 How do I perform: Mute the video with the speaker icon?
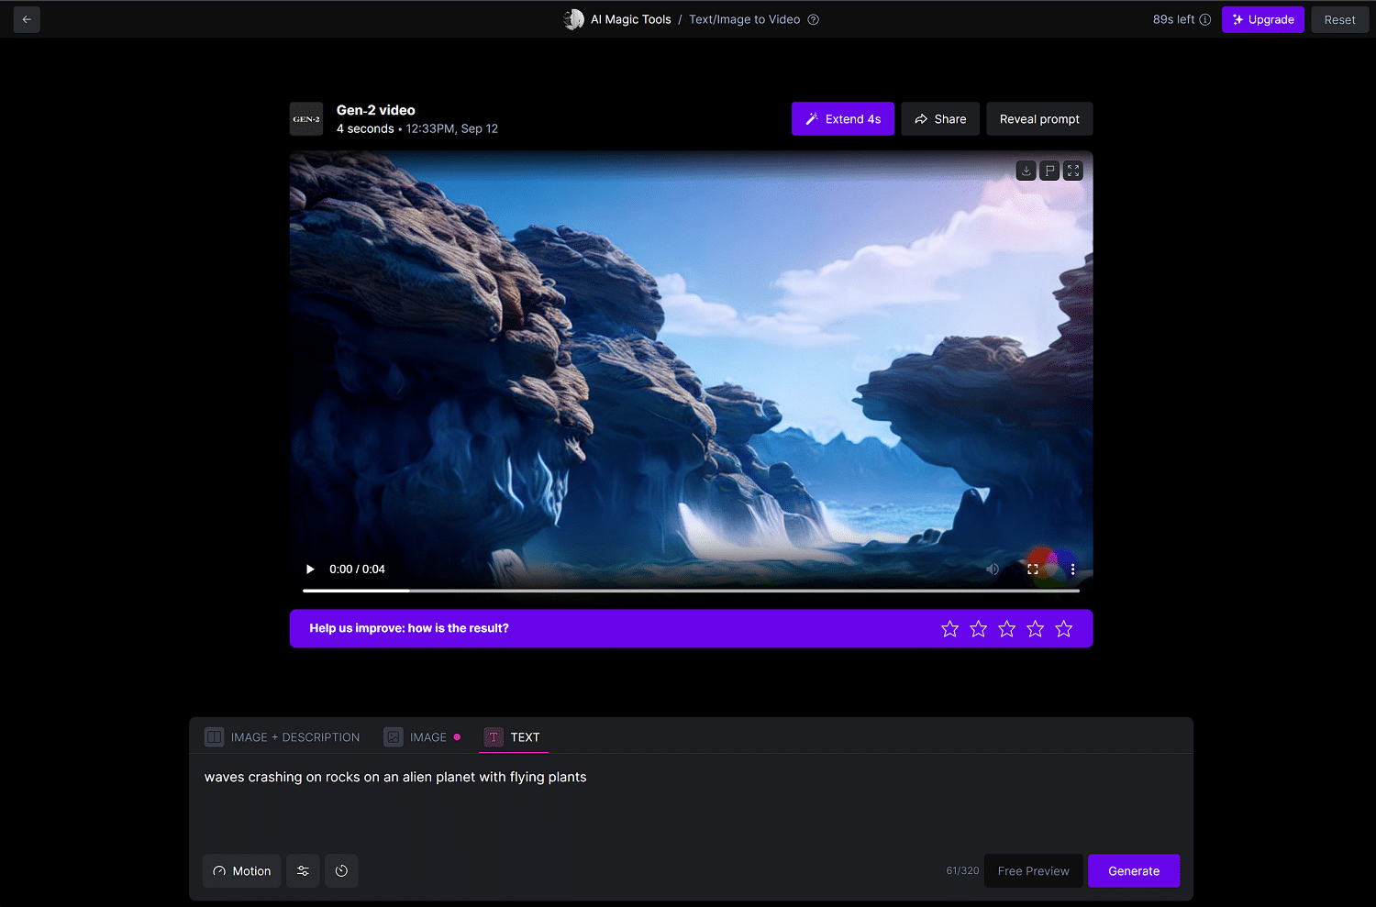(x=993, y=570)
